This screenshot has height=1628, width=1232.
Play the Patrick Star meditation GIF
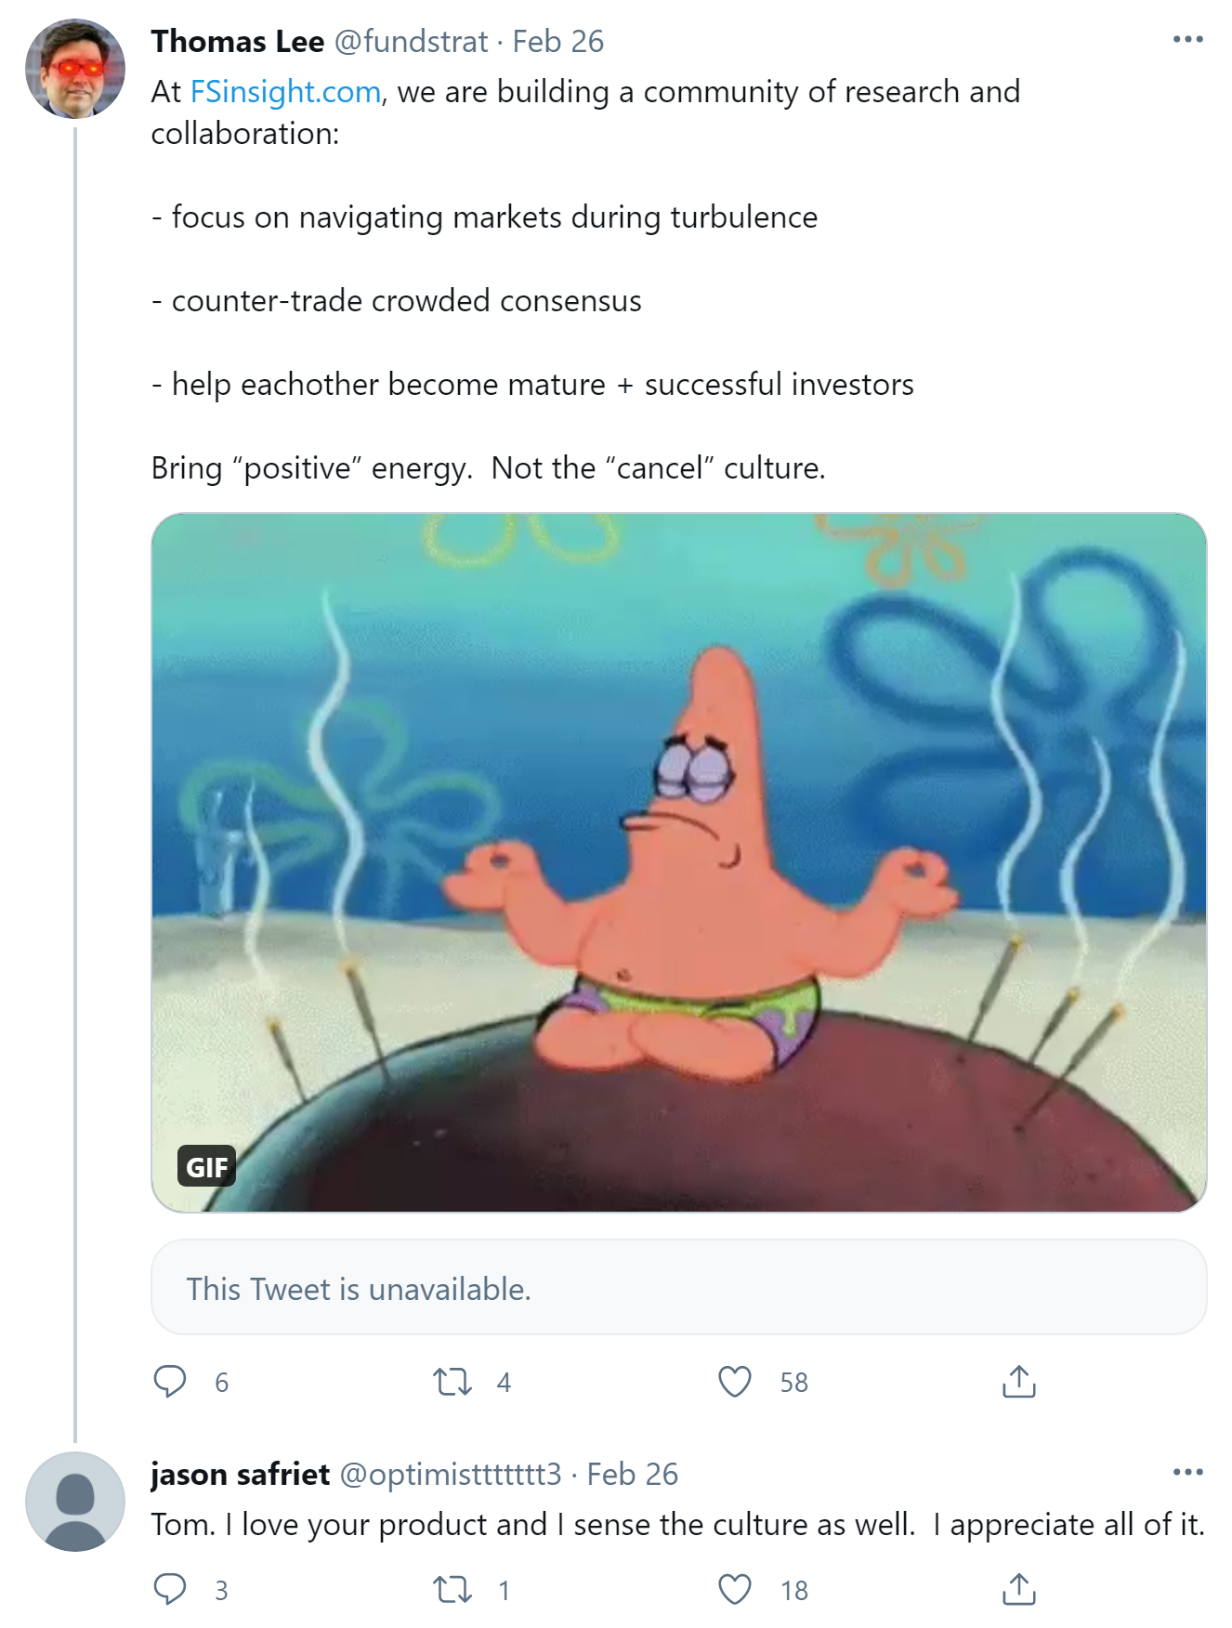click(678, 862)
